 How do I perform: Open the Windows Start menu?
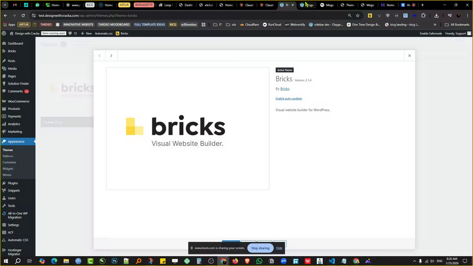[6, 261]
